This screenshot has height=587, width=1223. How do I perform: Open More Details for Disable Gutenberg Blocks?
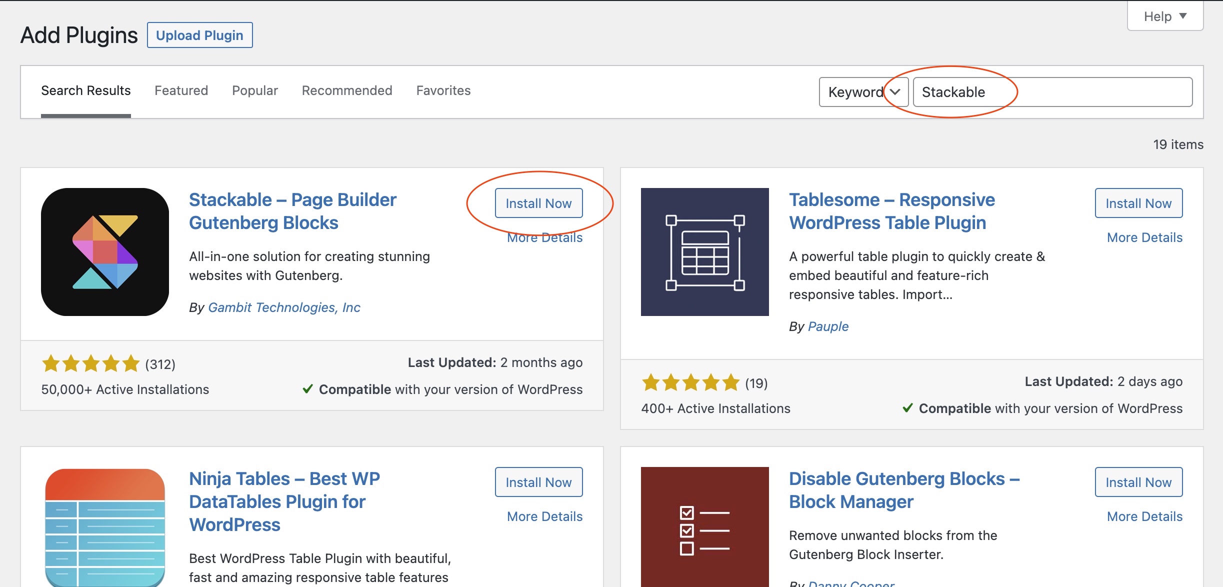1145,516
